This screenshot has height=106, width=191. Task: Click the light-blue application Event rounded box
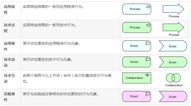pyautogui.click(x=137, y=46)
